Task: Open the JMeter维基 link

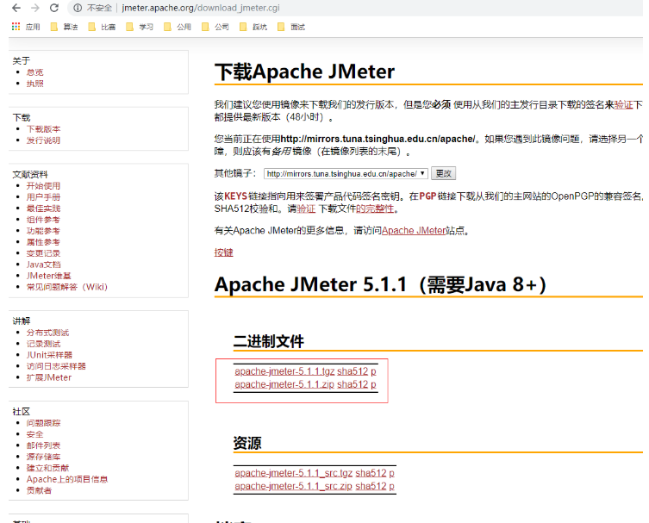Action: 49,276
